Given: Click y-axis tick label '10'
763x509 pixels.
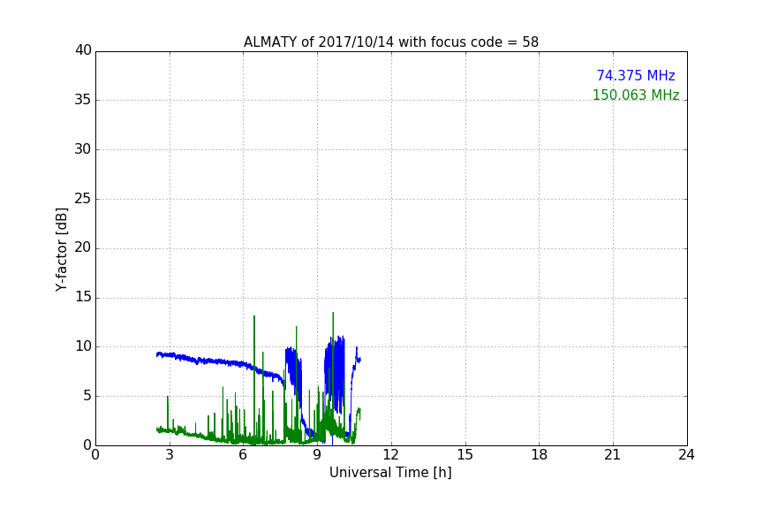Looking at the screenshot, I should pos(83,346).
